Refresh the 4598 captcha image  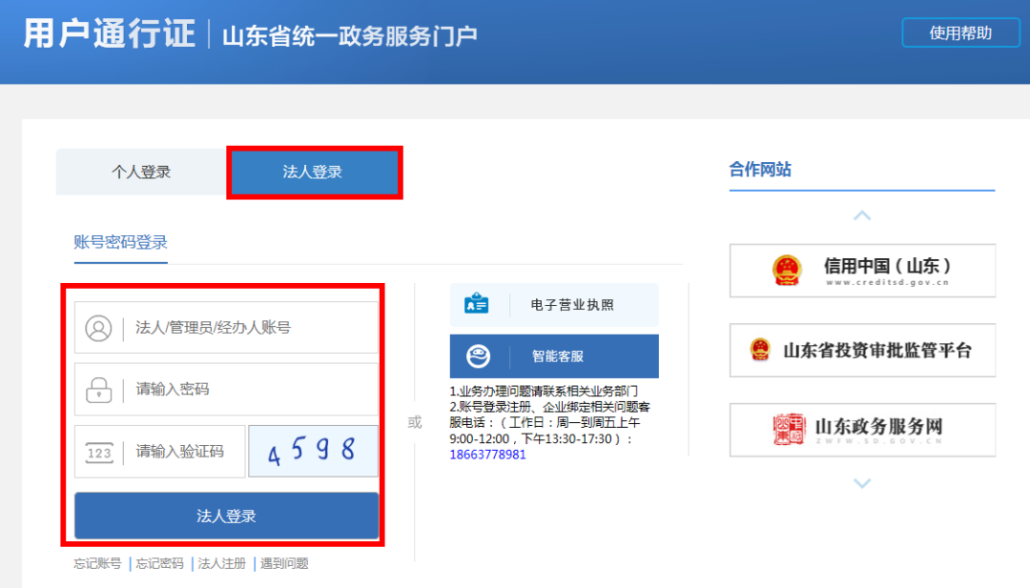pos(313,452)
